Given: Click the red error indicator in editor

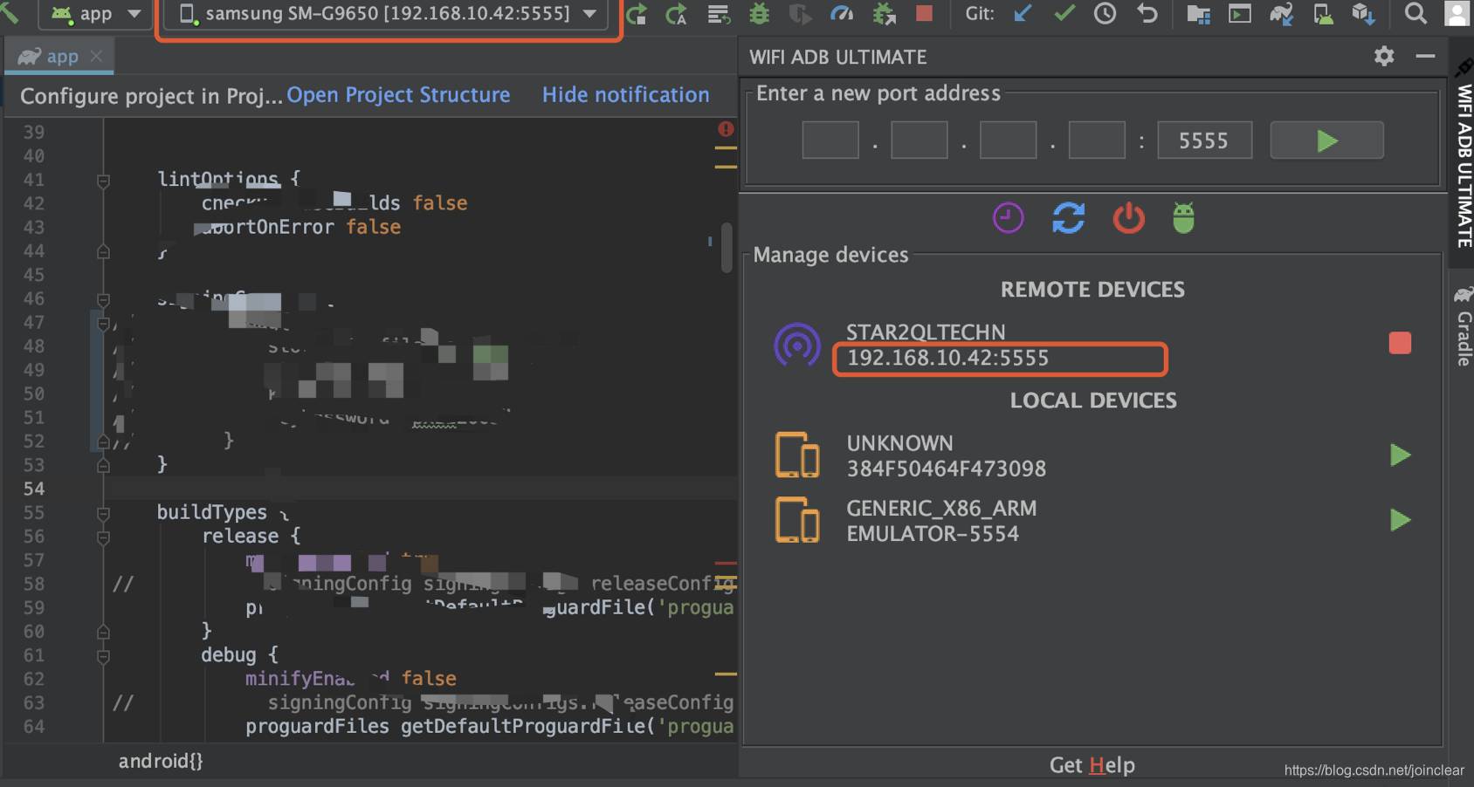Looking at the screenshot, I should pos(726,129).
